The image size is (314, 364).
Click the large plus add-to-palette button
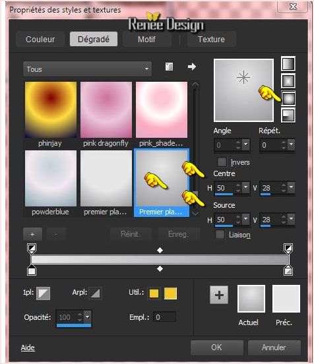point(219,295)
